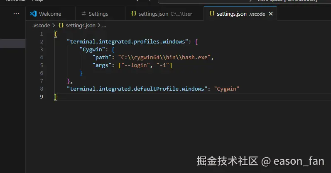Click the "terminal.integrated.profiles.windows" key
Screen dimensions: 331x173
click(x=127, y=42)
